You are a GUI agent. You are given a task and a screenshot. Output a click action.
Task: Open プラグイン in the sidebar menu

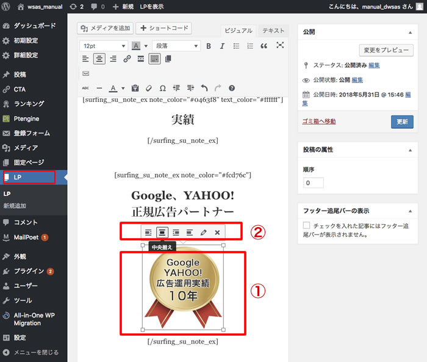[29, 271]
